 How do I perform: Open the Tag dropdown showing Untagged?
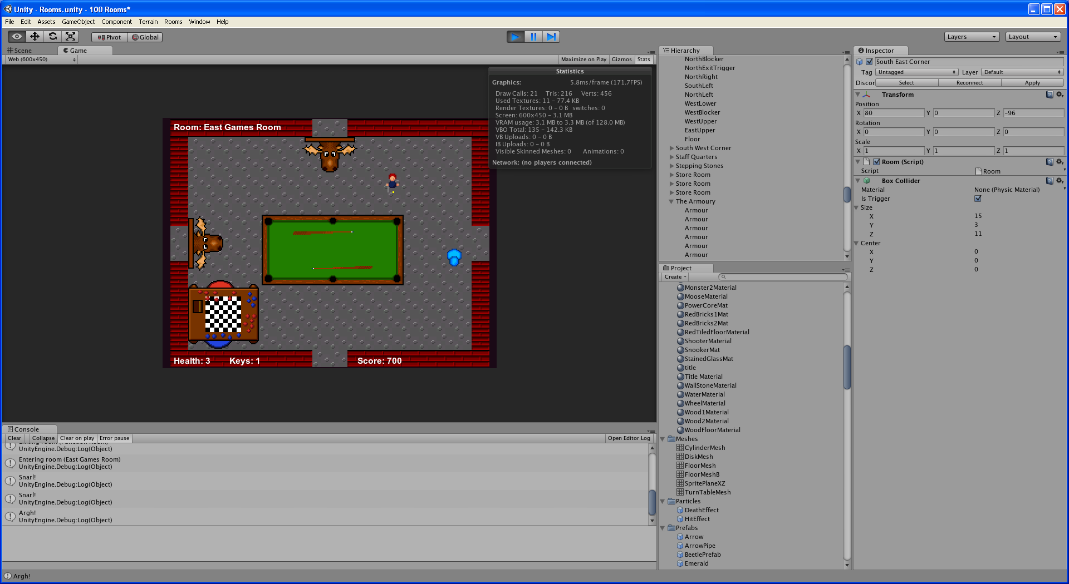916,72
